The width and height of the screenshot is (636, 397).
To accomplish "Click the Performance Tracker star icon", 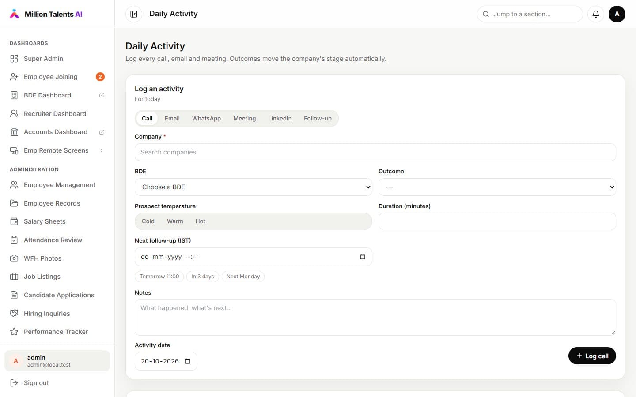I will point(14,332).
